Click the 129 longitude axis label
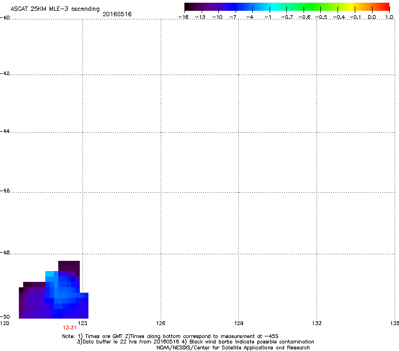The image size is (399, 351). 239,323
